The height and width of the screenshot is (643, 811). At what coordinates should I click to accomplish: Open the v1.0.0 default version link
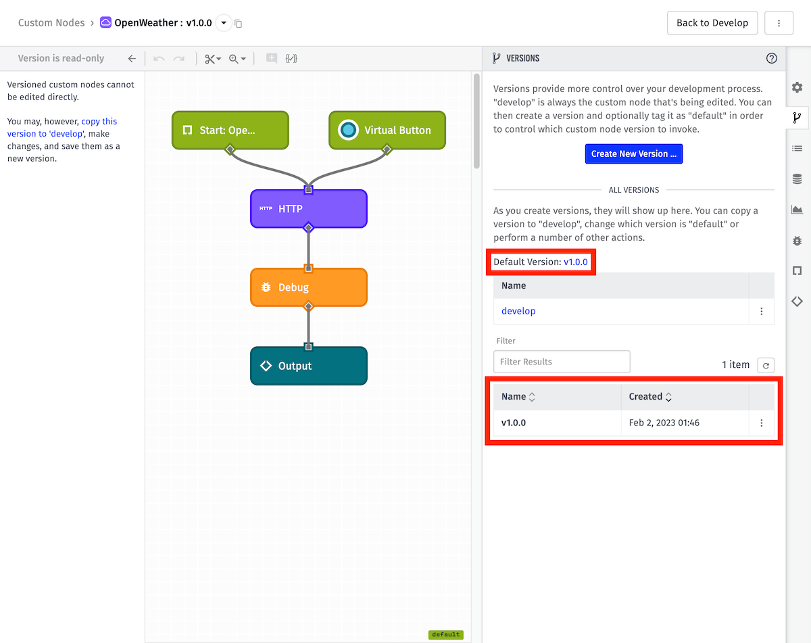pyautogui.click(x=576, y=262)
